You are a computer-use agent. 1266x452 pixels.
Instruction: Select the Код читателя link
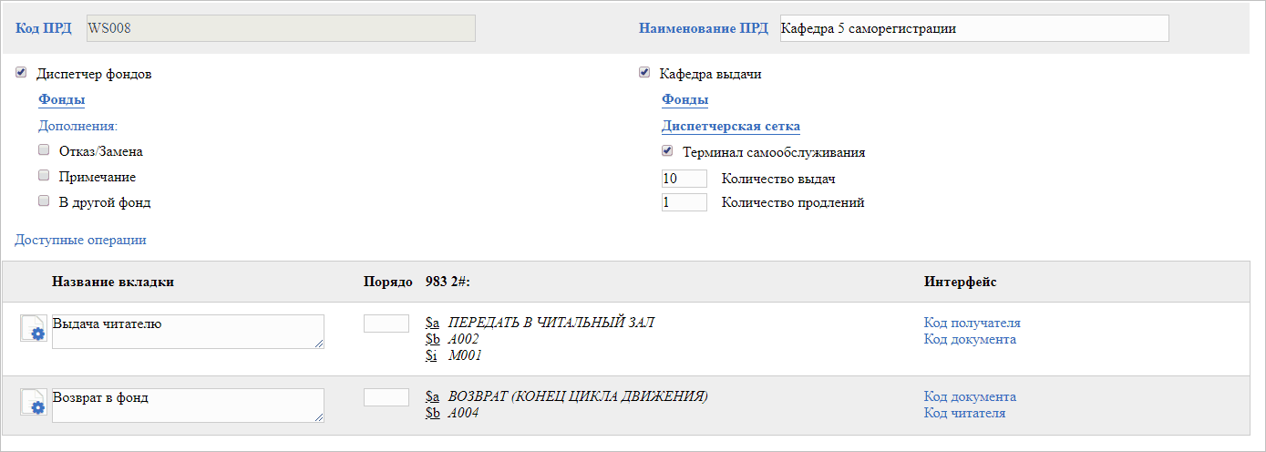click(x=964, y=413)
